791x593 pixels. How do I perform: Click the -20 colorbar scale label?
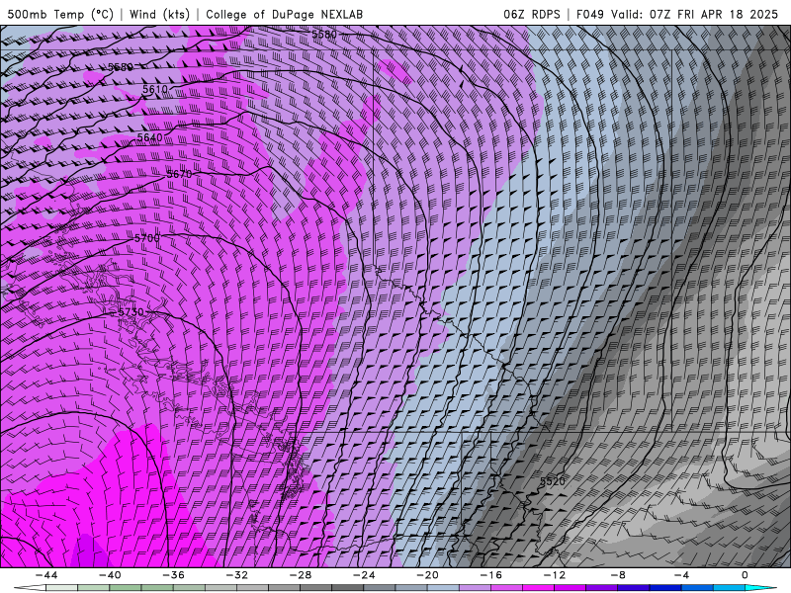[x=428, y=575]
